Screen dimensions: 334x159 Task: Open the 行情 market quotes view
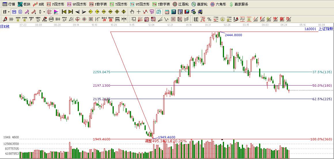point(9,4)
